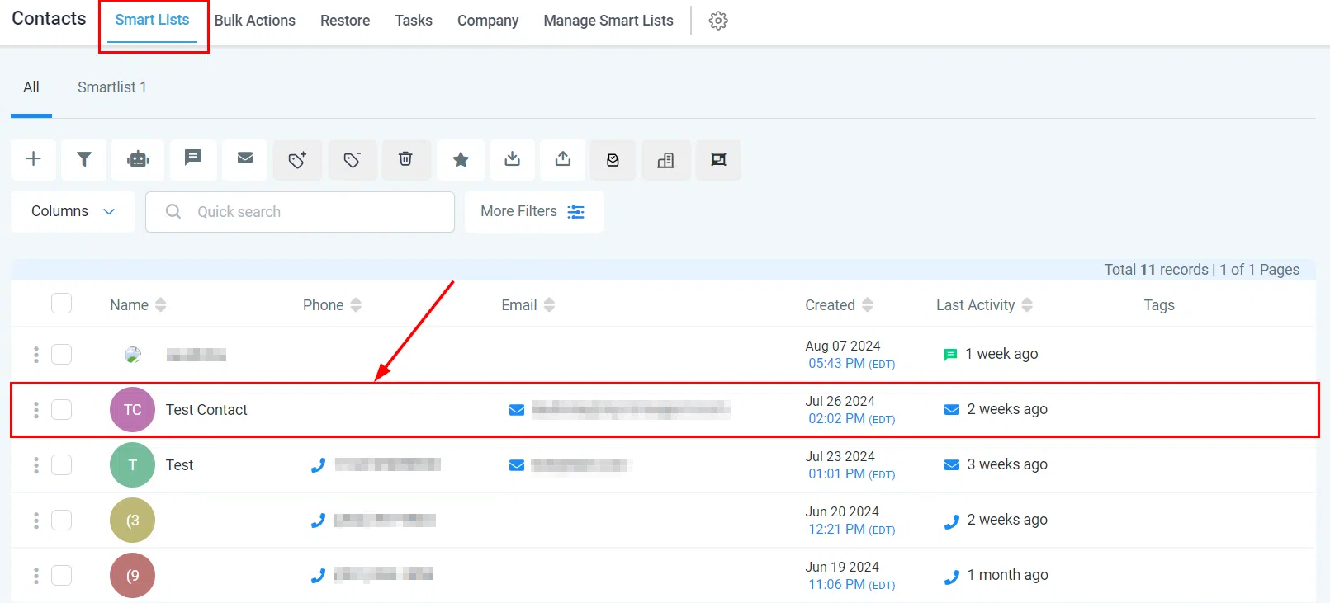Click the Send Email envelope toolbar icon
1330x603 pixels.
pos(245,159)
